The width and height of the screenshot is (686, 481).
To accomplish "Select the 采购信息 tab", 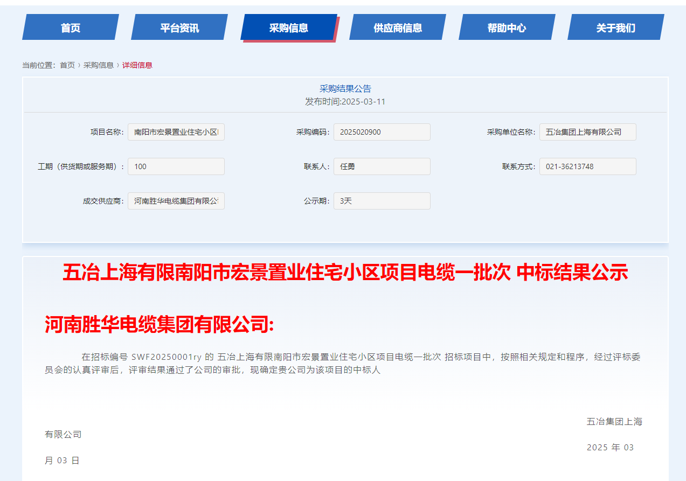I will click(288, 27).
